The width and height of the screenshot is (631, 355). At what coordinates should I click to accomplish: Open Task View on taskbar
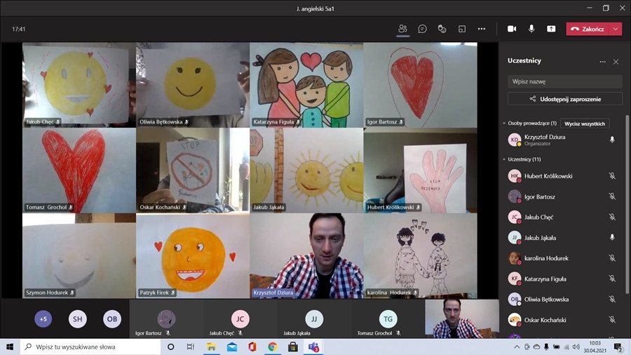[x=190, y=347]
